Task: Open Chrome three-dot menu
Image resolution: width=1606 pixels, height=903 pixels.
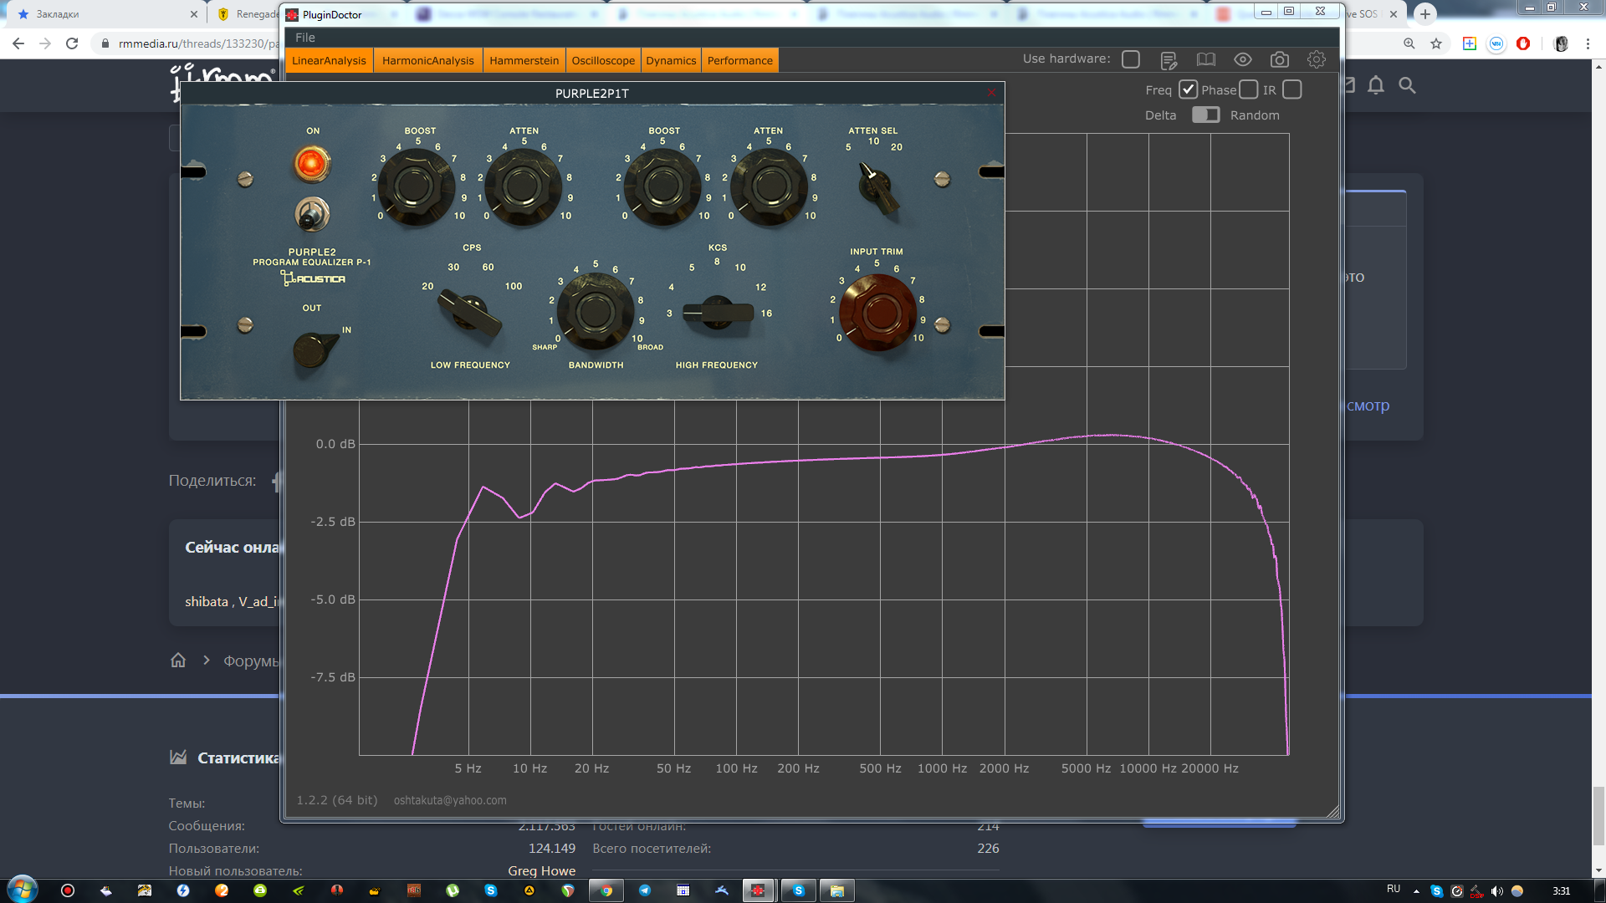Action: click(x=1588, y=43)
